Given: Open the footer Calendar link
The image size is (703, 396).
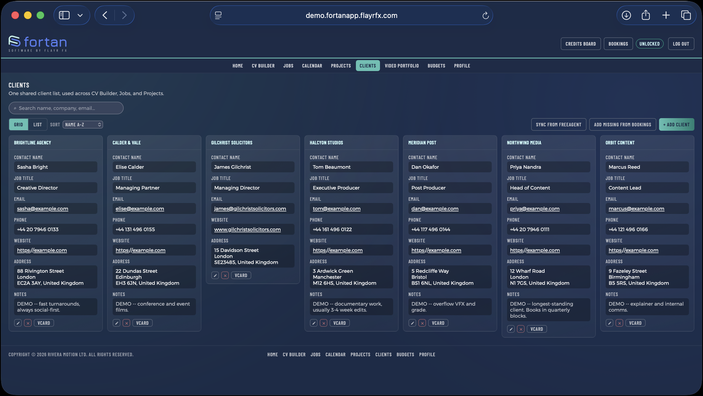Looking at the screenshot, I should click(x=335, y=354).
